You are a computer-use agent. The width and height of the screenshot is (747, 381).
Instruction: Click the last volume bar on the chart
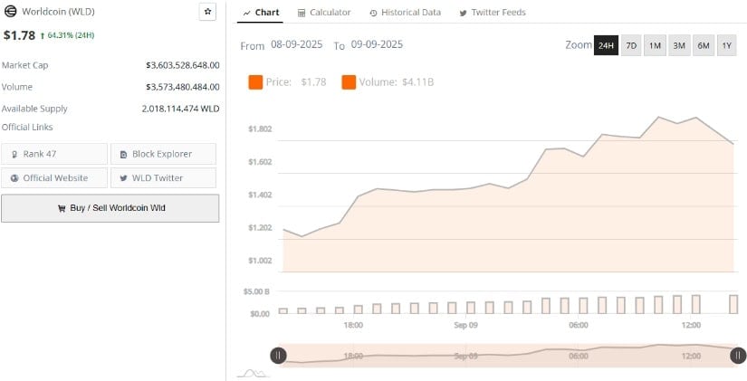733,304
